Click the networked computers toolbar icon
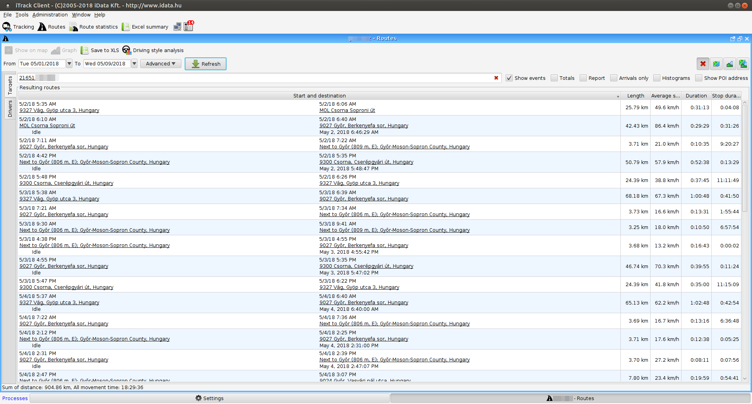Viewport: 752px width, 404px height. (x=177, y=27)
